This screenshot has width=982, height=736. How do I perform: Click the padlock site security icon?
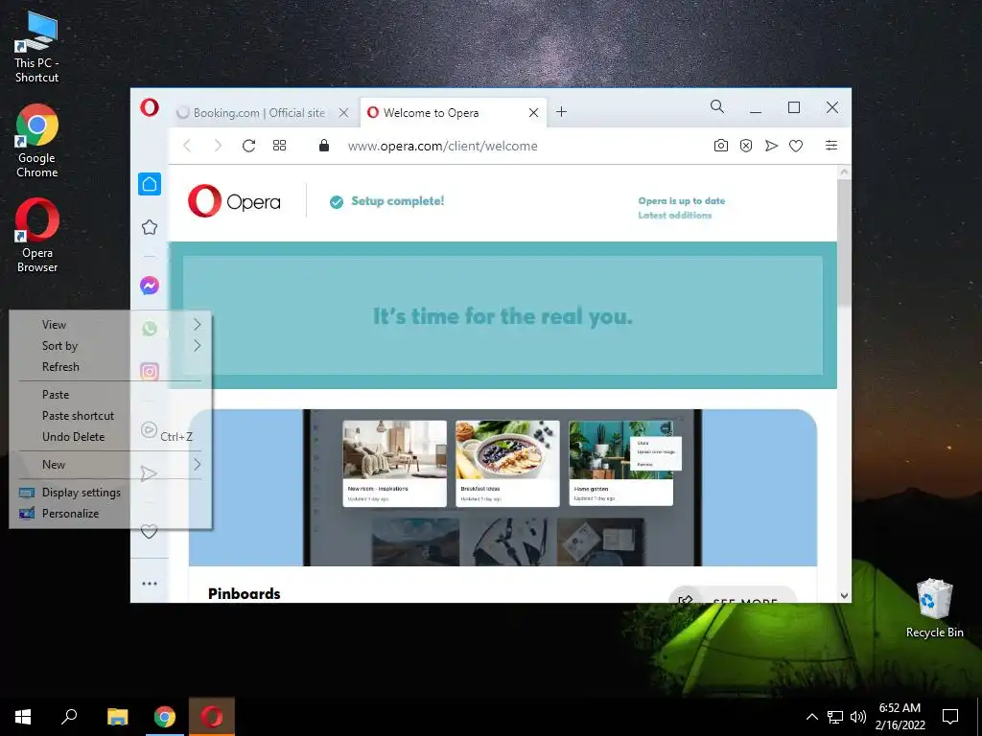point(324,146)
